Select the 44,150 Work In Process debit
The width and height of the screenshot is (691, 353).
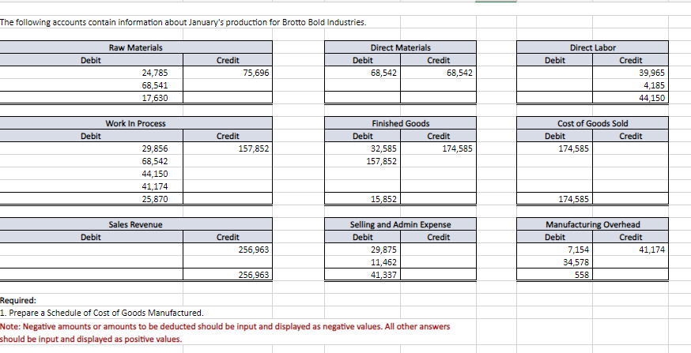91,174
